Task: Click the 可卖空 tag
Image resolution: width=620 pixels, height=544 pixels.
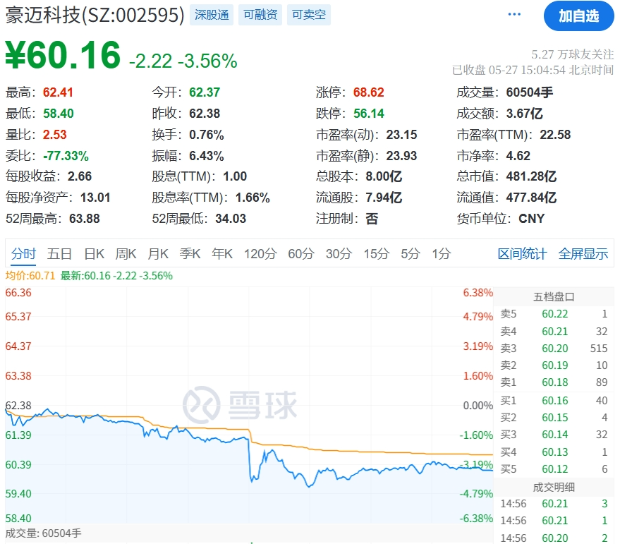Action: (309, 15)
